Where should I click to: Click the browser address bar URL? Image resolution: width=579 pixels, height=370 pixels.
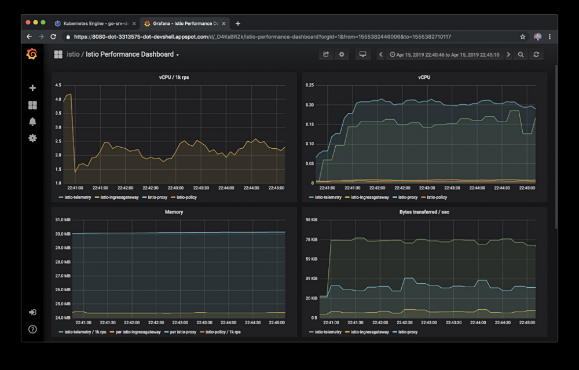[261, 36]
